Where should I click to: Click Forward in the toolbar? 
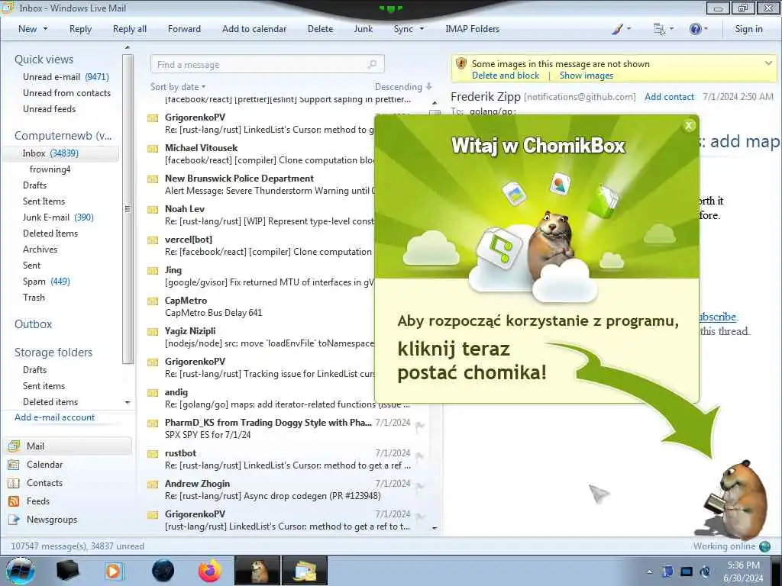click(x=184, y=29)
